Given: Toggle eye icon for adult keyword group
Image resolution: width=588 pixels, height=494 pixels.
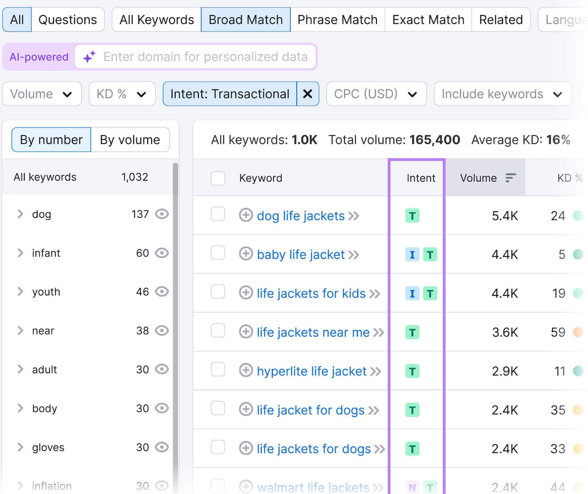Looking at the screenshot, I should (162, 369).
